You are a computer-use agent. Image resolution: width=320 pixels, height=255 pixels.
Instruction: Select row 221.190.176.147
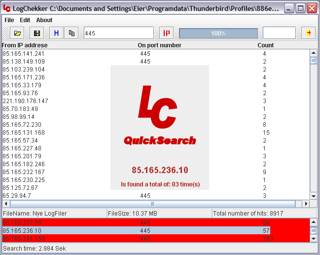[x=156, y=101]
